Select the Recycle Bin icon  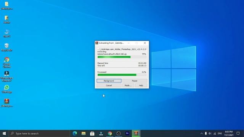click(6, 47)
